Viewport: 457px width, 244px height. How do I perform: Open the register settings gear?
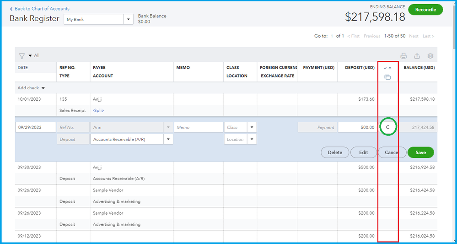[x=430, y=56]
